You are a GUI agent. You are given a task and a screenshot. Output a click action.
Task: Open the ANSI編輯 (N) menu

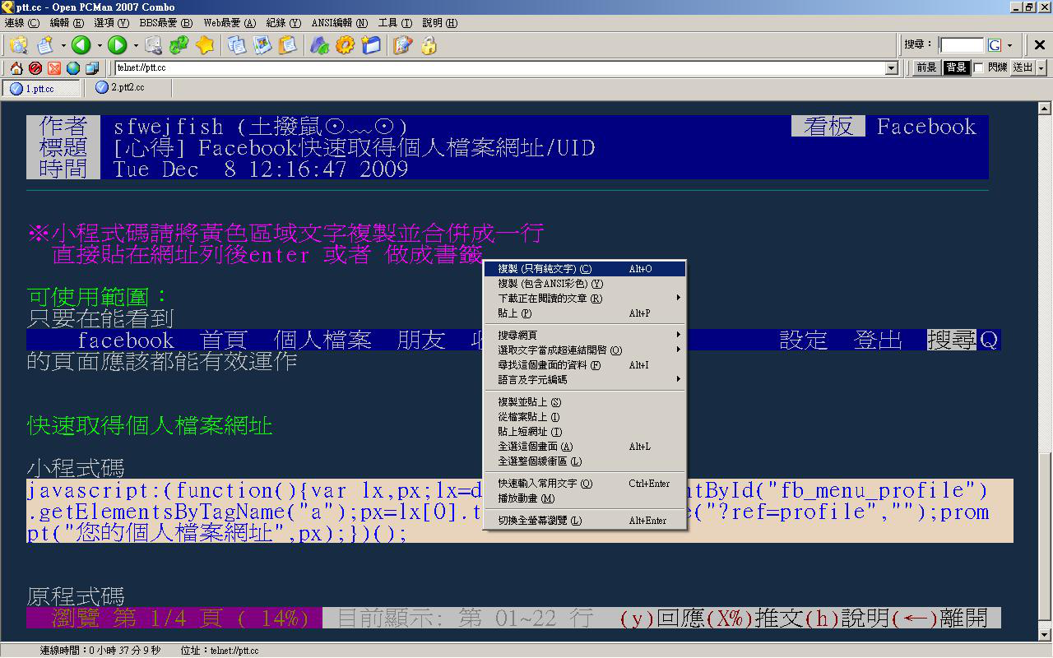pyautogui.click(x=339, y=23)
